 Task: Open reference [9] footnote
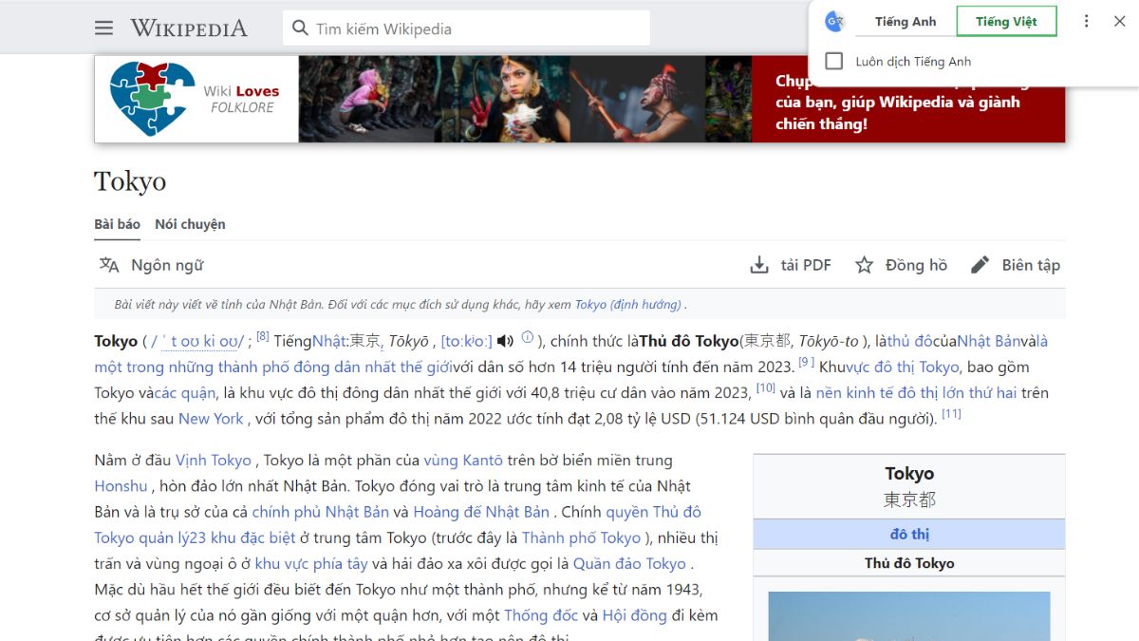pyautogui.click(x=806, y=362)
